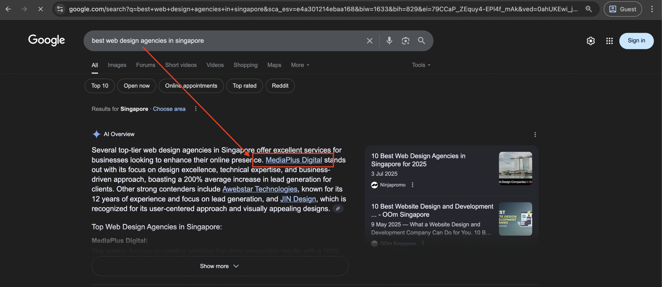Switch to the Short videos tab
The width and height of the screenshot is (662, 287).
[x=181, y=65]
